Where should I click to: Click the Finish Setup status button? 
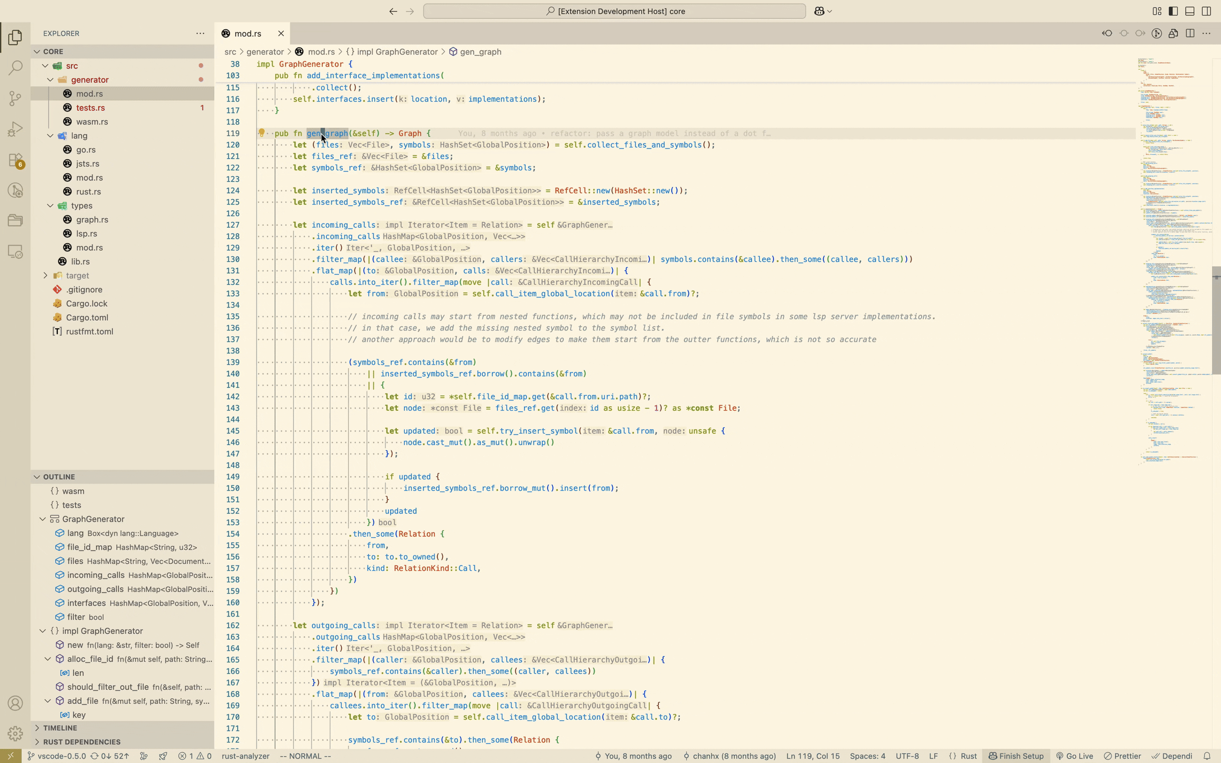tap(1016, 756)
